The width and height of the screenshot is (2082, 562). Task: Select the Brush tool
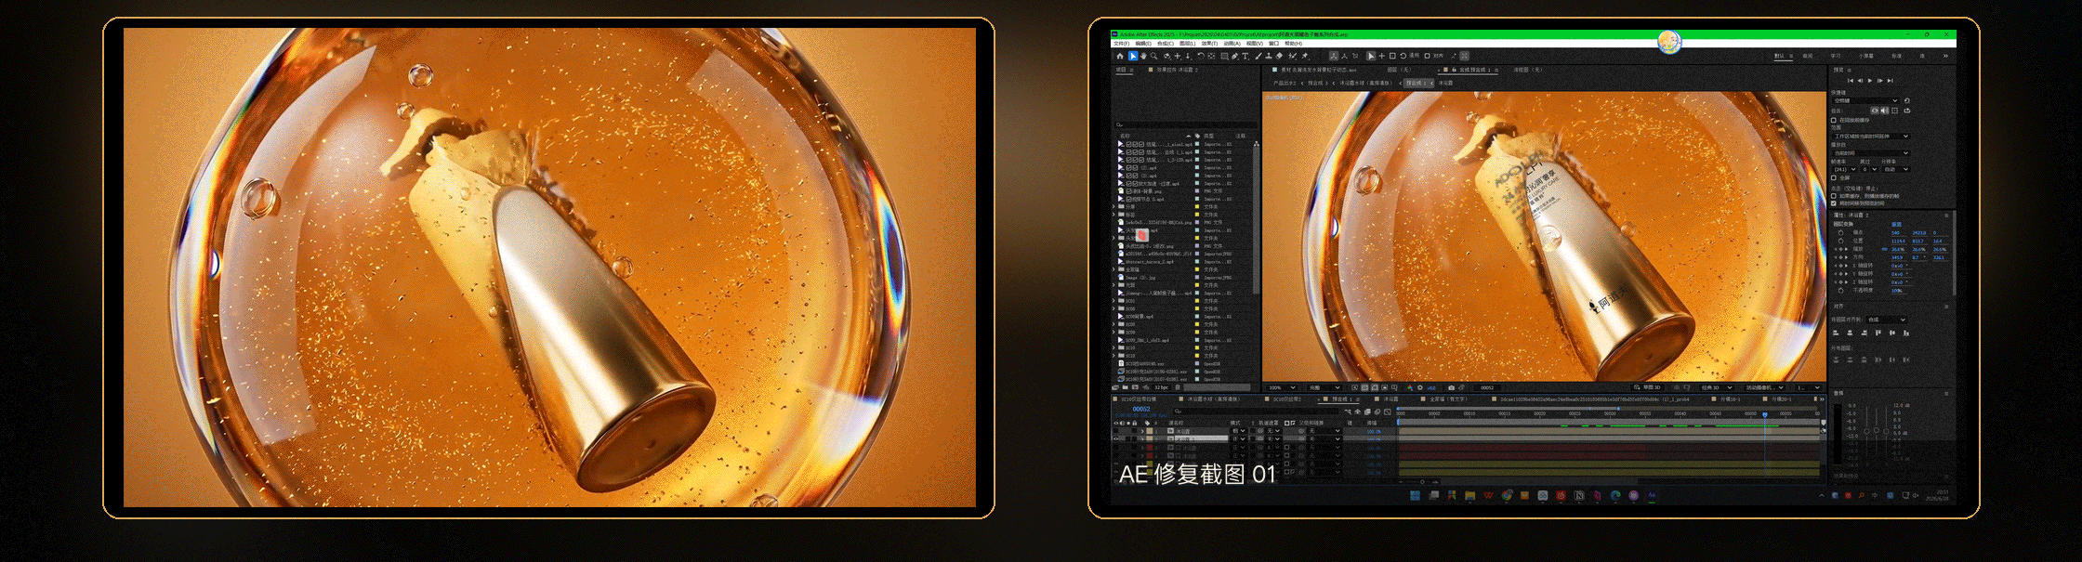tap(1258, 56)
